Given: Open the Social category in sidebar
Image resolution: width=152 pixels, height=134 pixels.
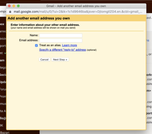Looking at the screenshot, I should pos(3,75).
